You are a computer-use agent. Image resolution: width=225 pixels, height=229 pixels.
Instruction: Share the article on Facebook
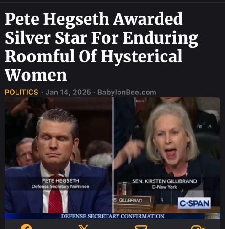coord(26,227)
